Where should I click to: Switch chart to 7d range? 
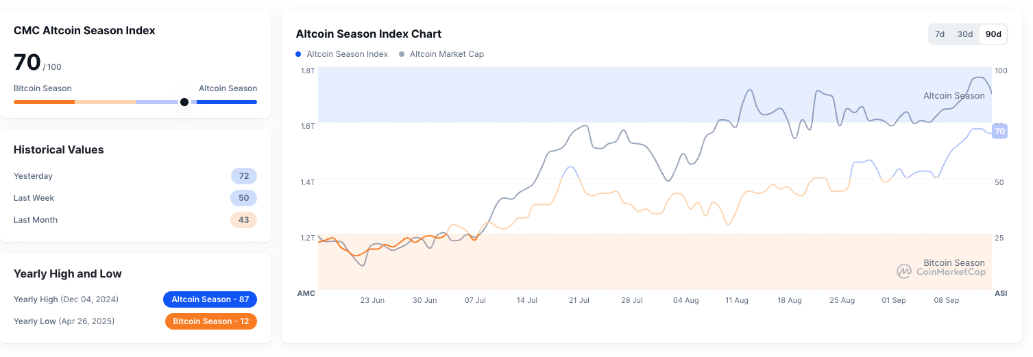pyautogui.click(x=940, y=34)
